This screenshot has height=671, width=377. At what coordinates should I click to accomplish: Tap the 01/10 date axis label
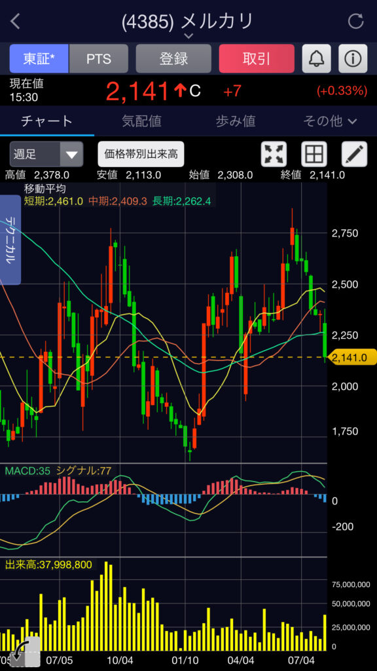[185, 660]
